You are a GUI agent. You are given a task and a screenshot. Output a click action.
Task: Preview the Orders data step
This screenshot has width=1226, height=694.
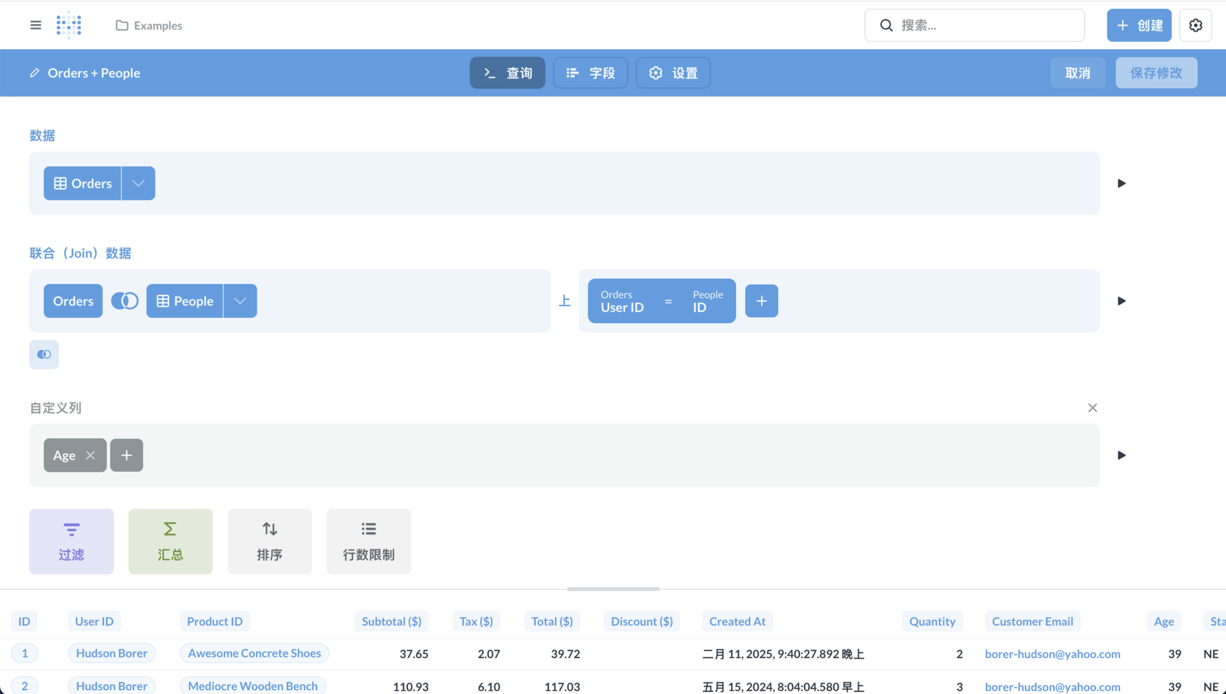point(1121,183)
